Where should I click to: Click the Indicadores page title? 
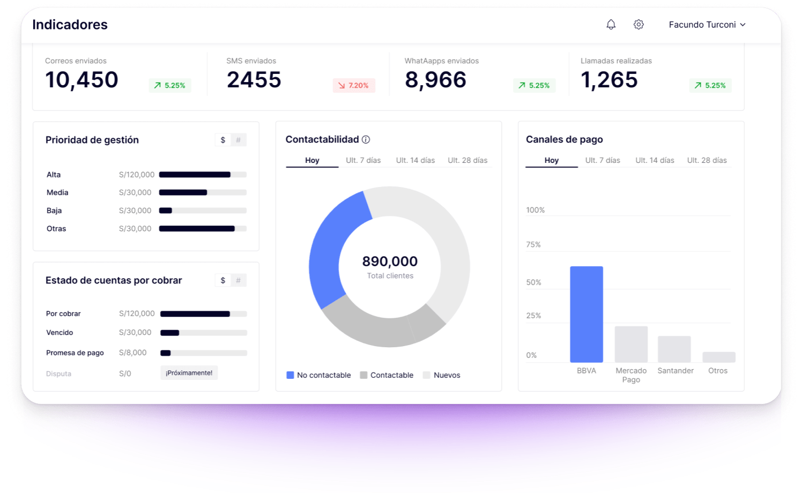coord(70,25)
